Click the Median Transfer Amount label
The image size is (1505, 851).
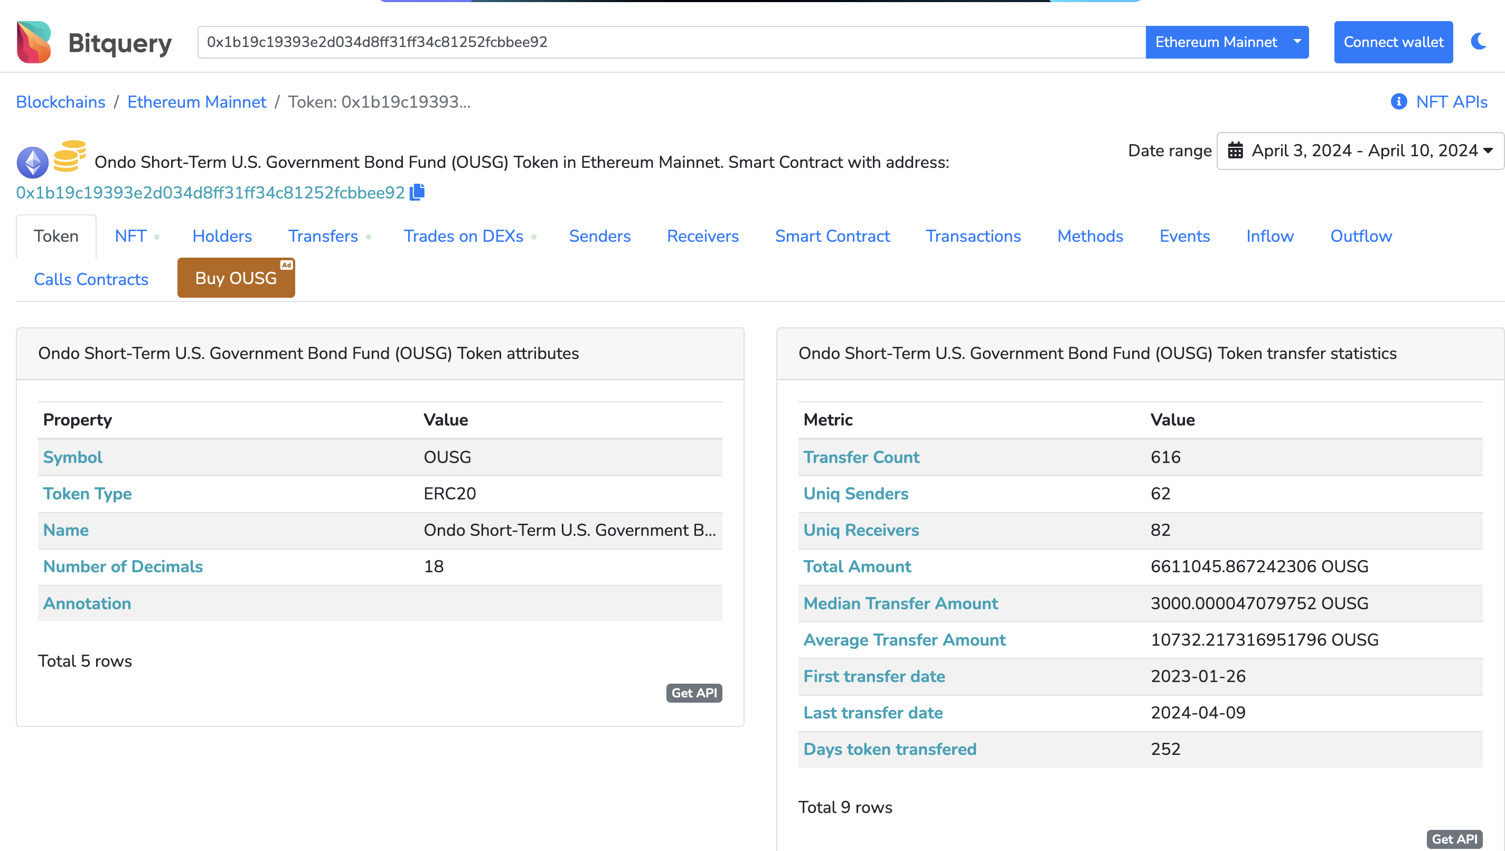pos(901,603)
